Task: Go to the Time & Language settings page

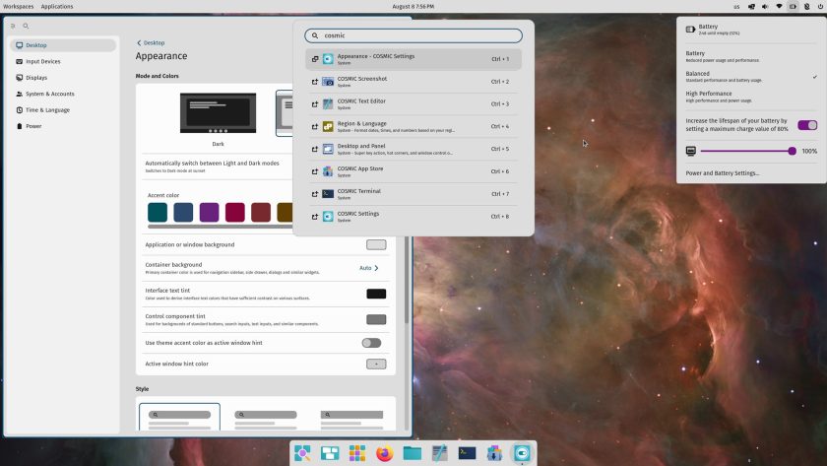Action: pyautogui.click(x=63, y=109)
